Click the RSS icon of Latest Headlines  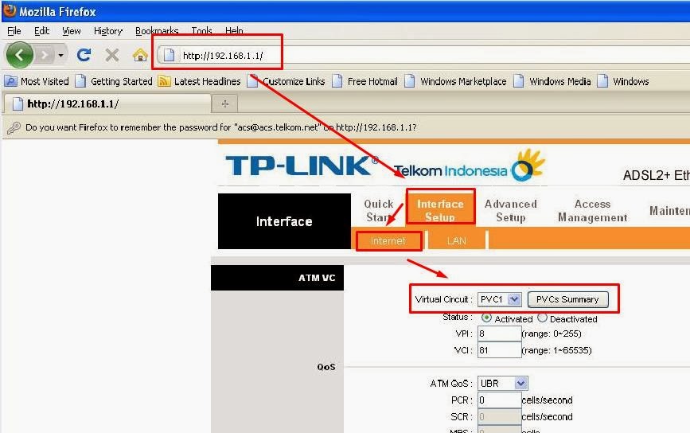pos(164,81)
